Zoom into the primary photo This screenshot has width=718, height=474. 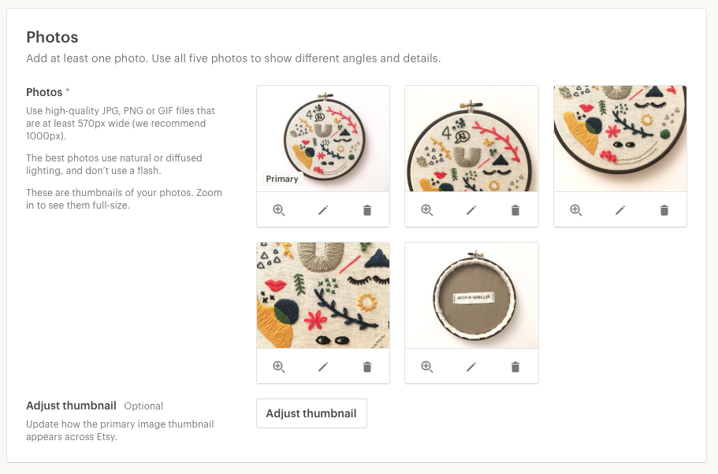[279, 210]
